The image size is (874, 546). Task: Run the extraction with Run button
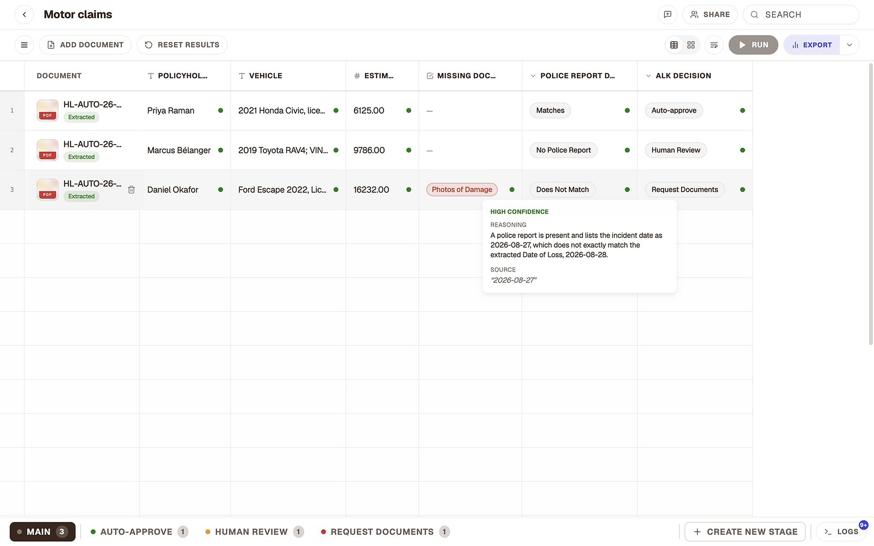(x=754, y=45)
